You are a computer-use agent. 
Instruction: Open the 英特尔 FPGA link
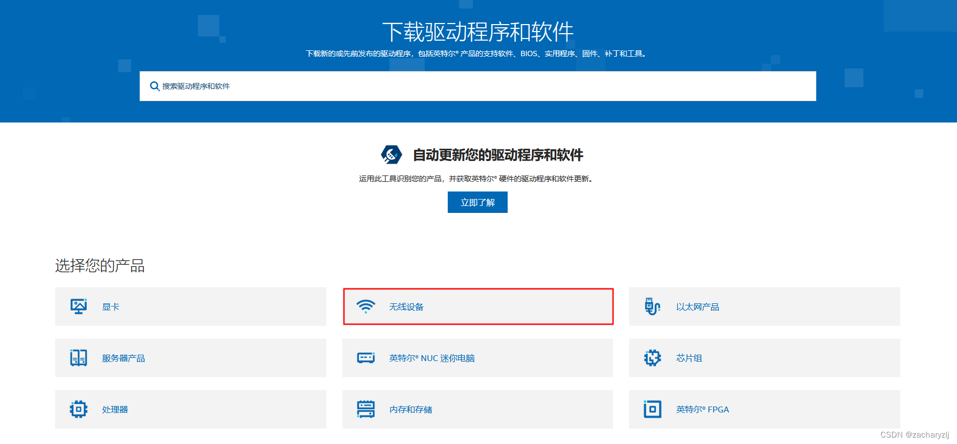point(702,410)
